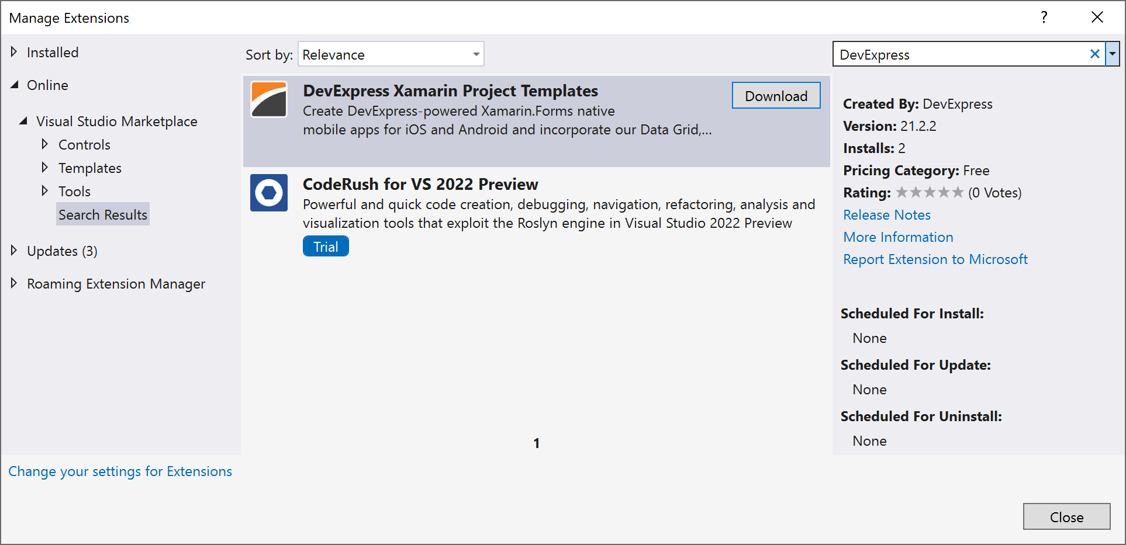Clear the DevExpress search text
The width and height of the screenshot is (1126, 545).
pos(1094,54)
